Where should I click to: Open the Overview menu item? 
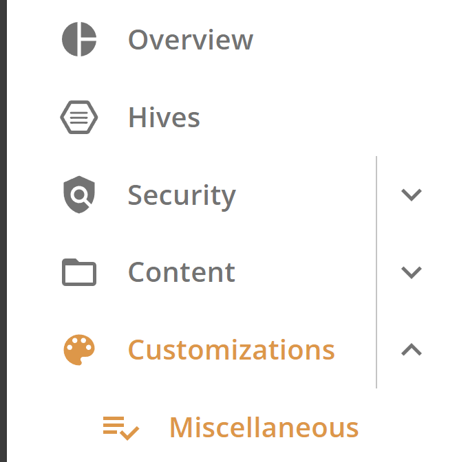click(x=191, y=40)
